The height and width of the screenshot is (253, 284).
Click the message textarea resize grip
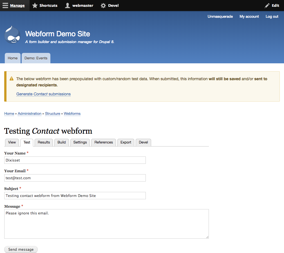click(x=207, y=237)
